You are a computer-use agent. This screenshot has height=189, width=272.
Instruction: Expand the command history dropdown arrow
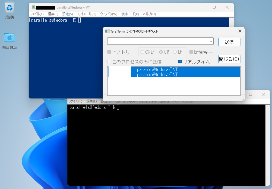tap(211, 41)
